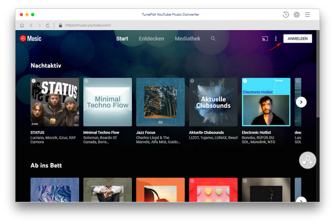Click the Ab ins Bett heading
This screenshot has height=224, width=335.
tap(46, 165)
